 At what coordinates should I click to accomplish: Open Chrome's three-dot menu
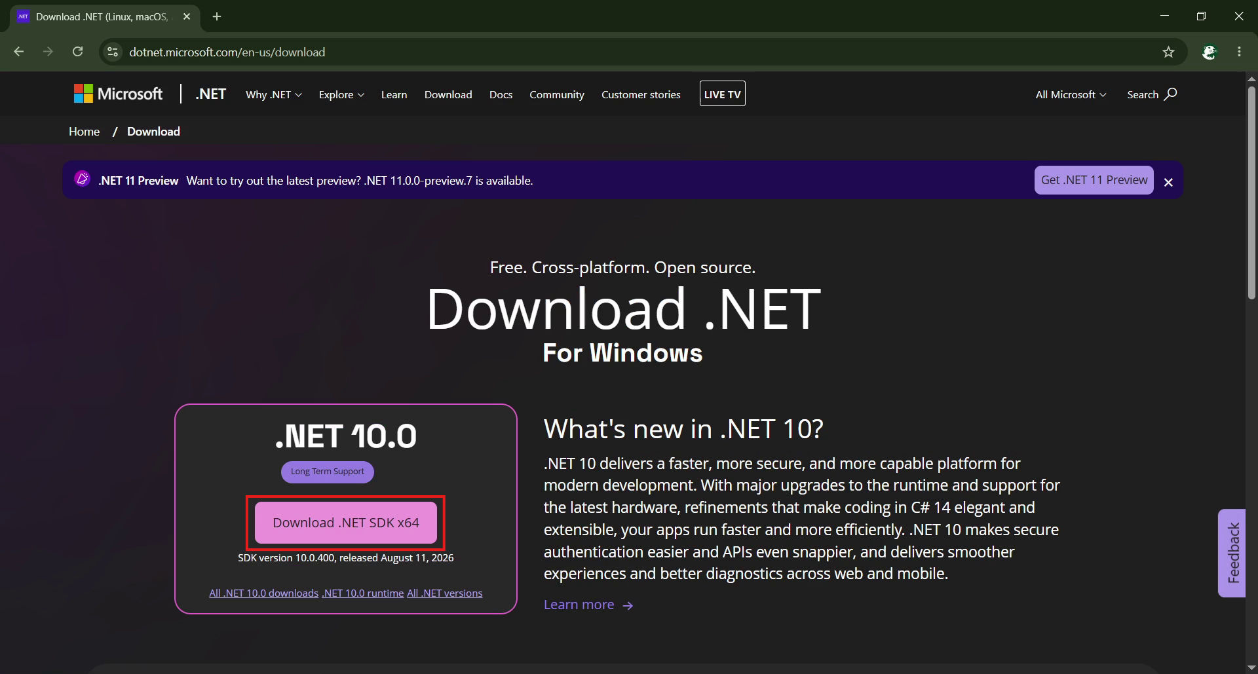[x=1239, y=52]
